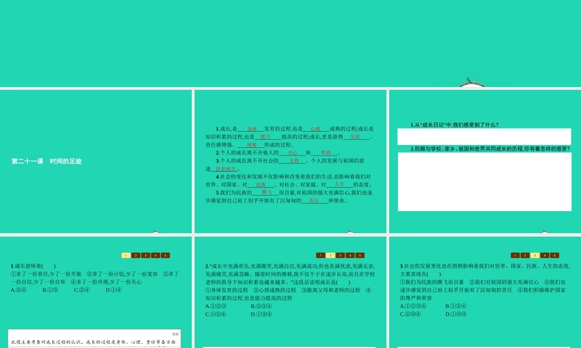Click the red answer 心理 in item 1
This screenshot has height=348, width=581.
[315, 129]
